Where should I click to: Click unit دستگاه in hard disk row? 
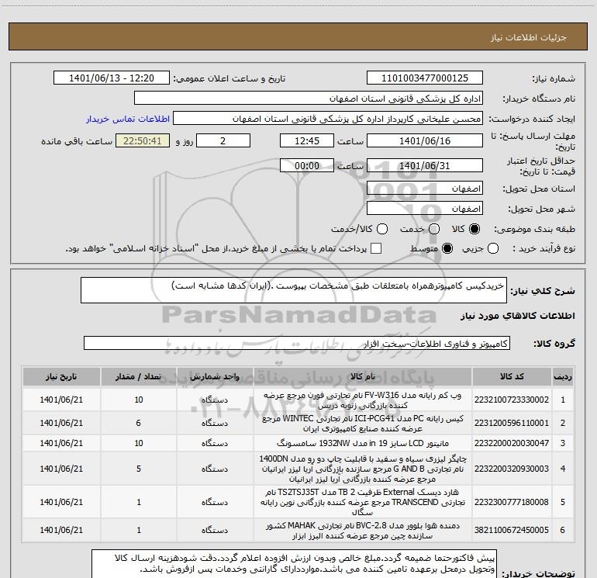[215, 502]
